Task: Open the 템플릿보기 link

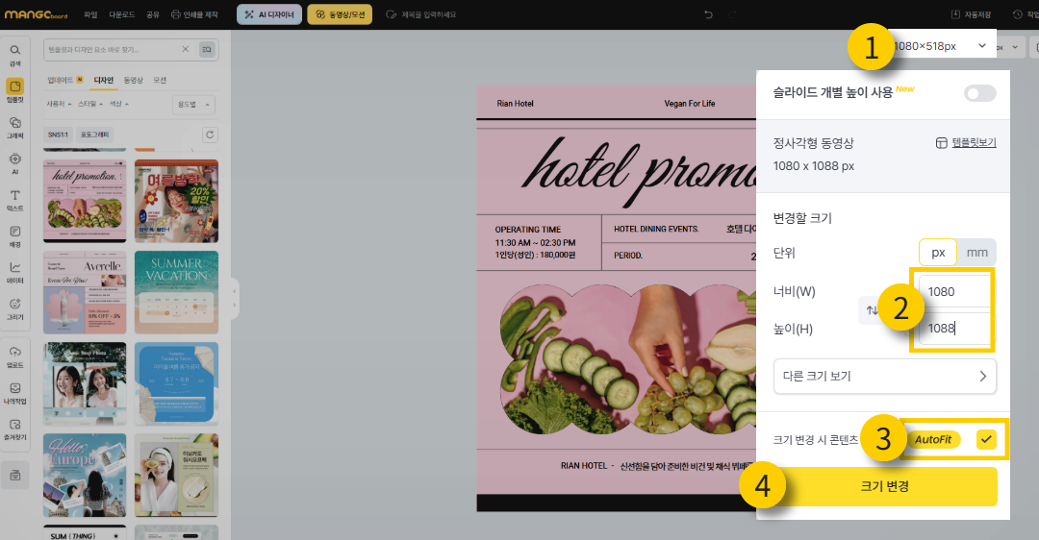Action: [x=966, y=142]
